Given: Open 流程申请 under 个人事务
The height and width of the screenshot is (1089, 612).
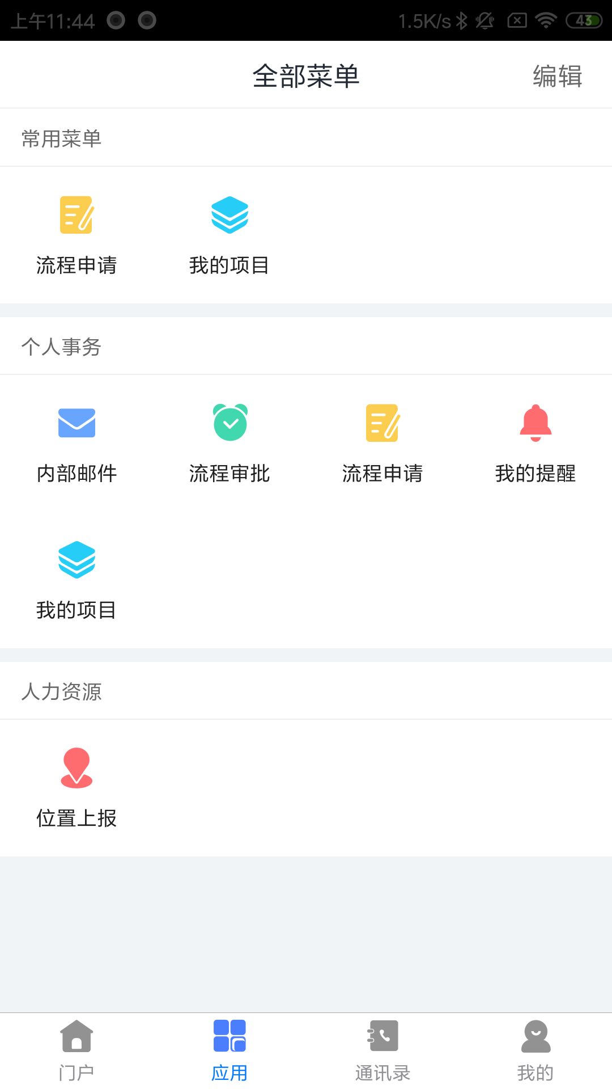Looking at the screenshot, I should (x=382, y=423).
